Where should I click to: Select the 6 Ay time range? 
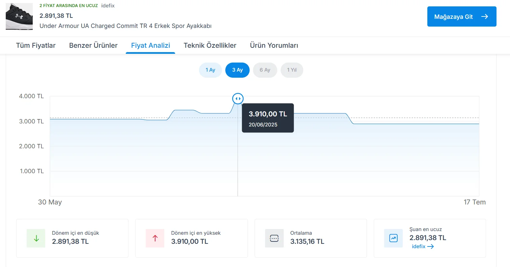tap(265, 70)
